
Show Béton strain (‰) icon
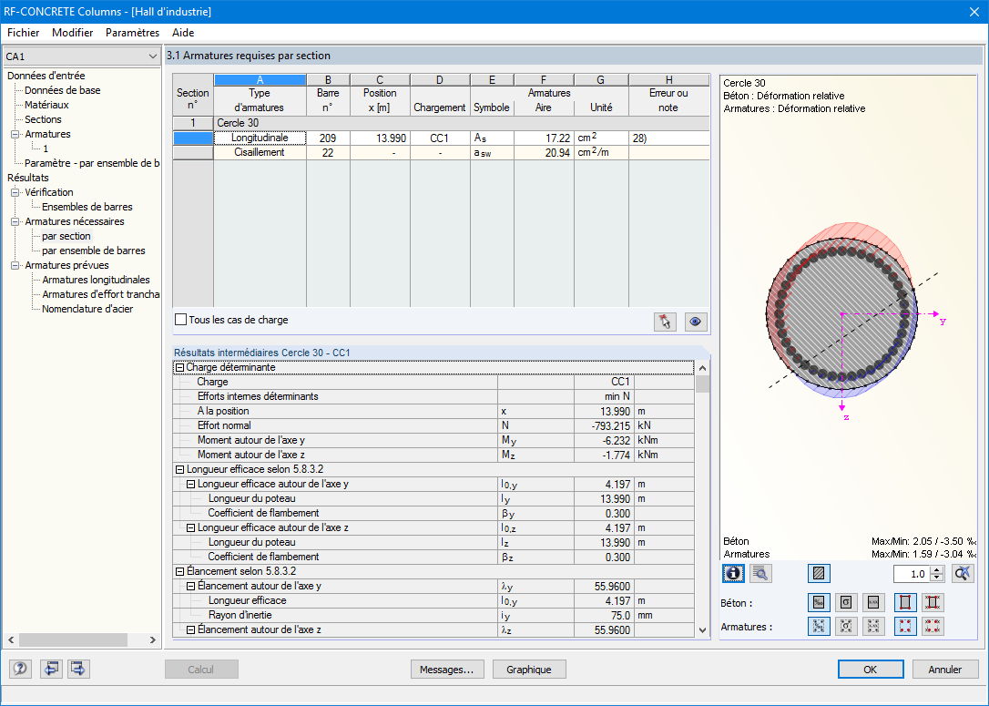[x=819, y=602]
